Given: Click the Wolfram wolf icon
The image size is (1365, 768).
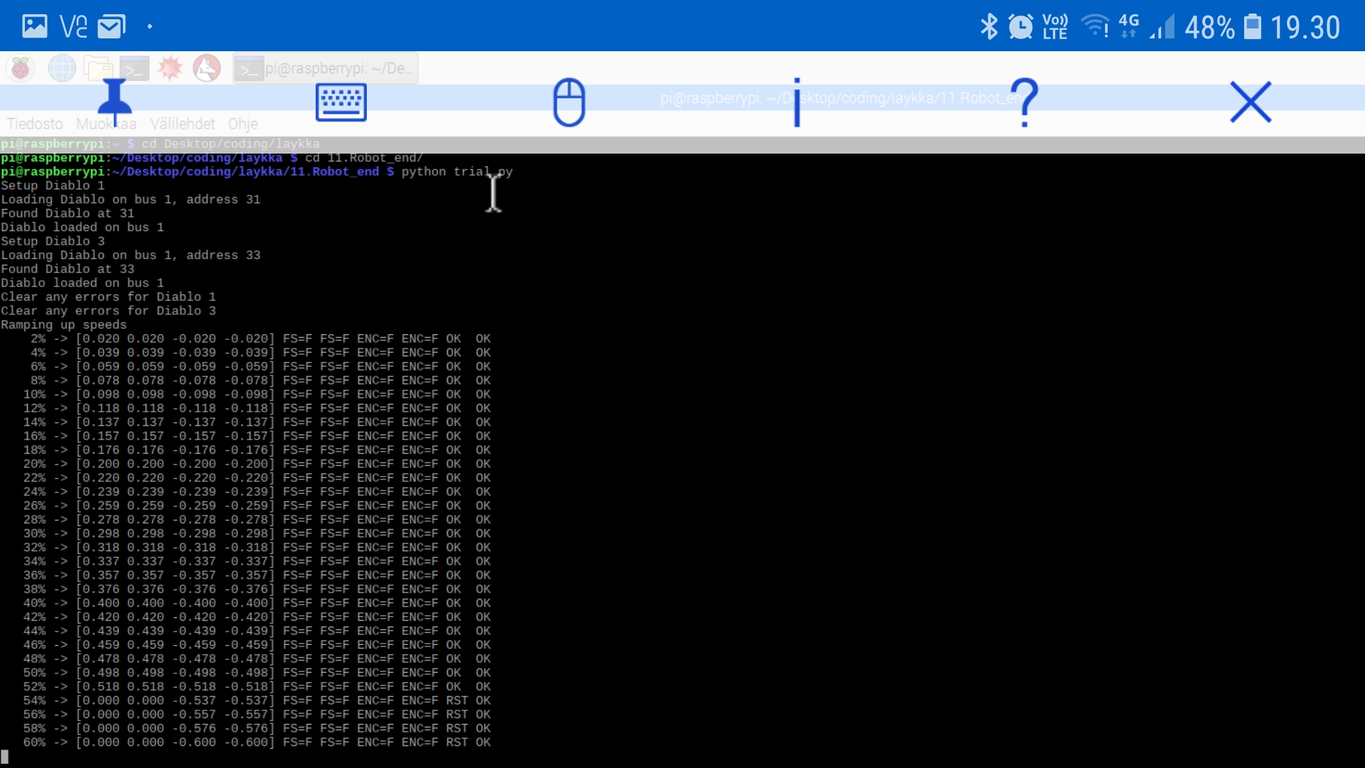Looking at the screenshot, I should [207, 69].
